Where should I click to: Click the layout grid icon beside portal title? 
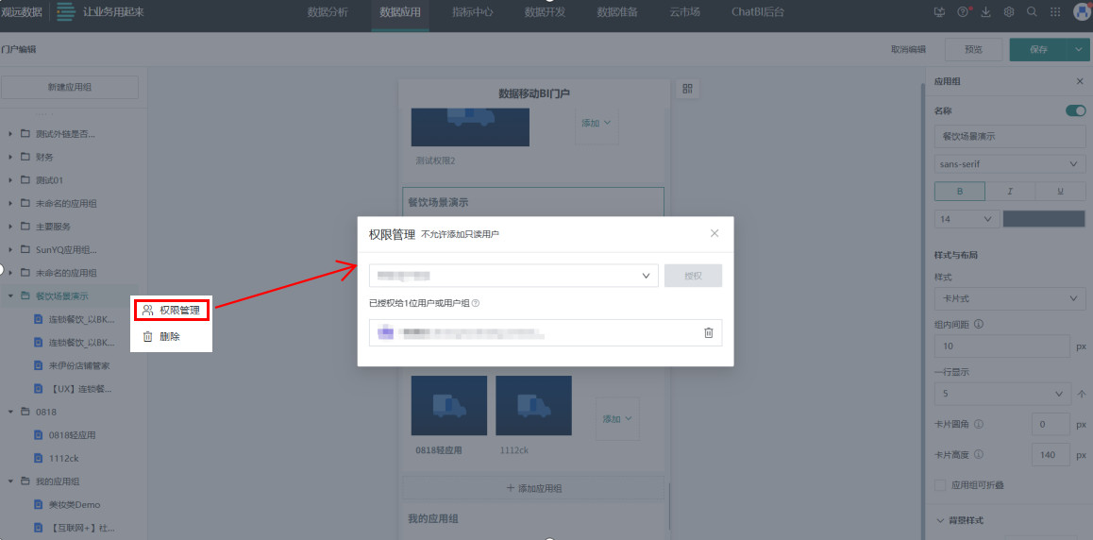click(687, 89)
